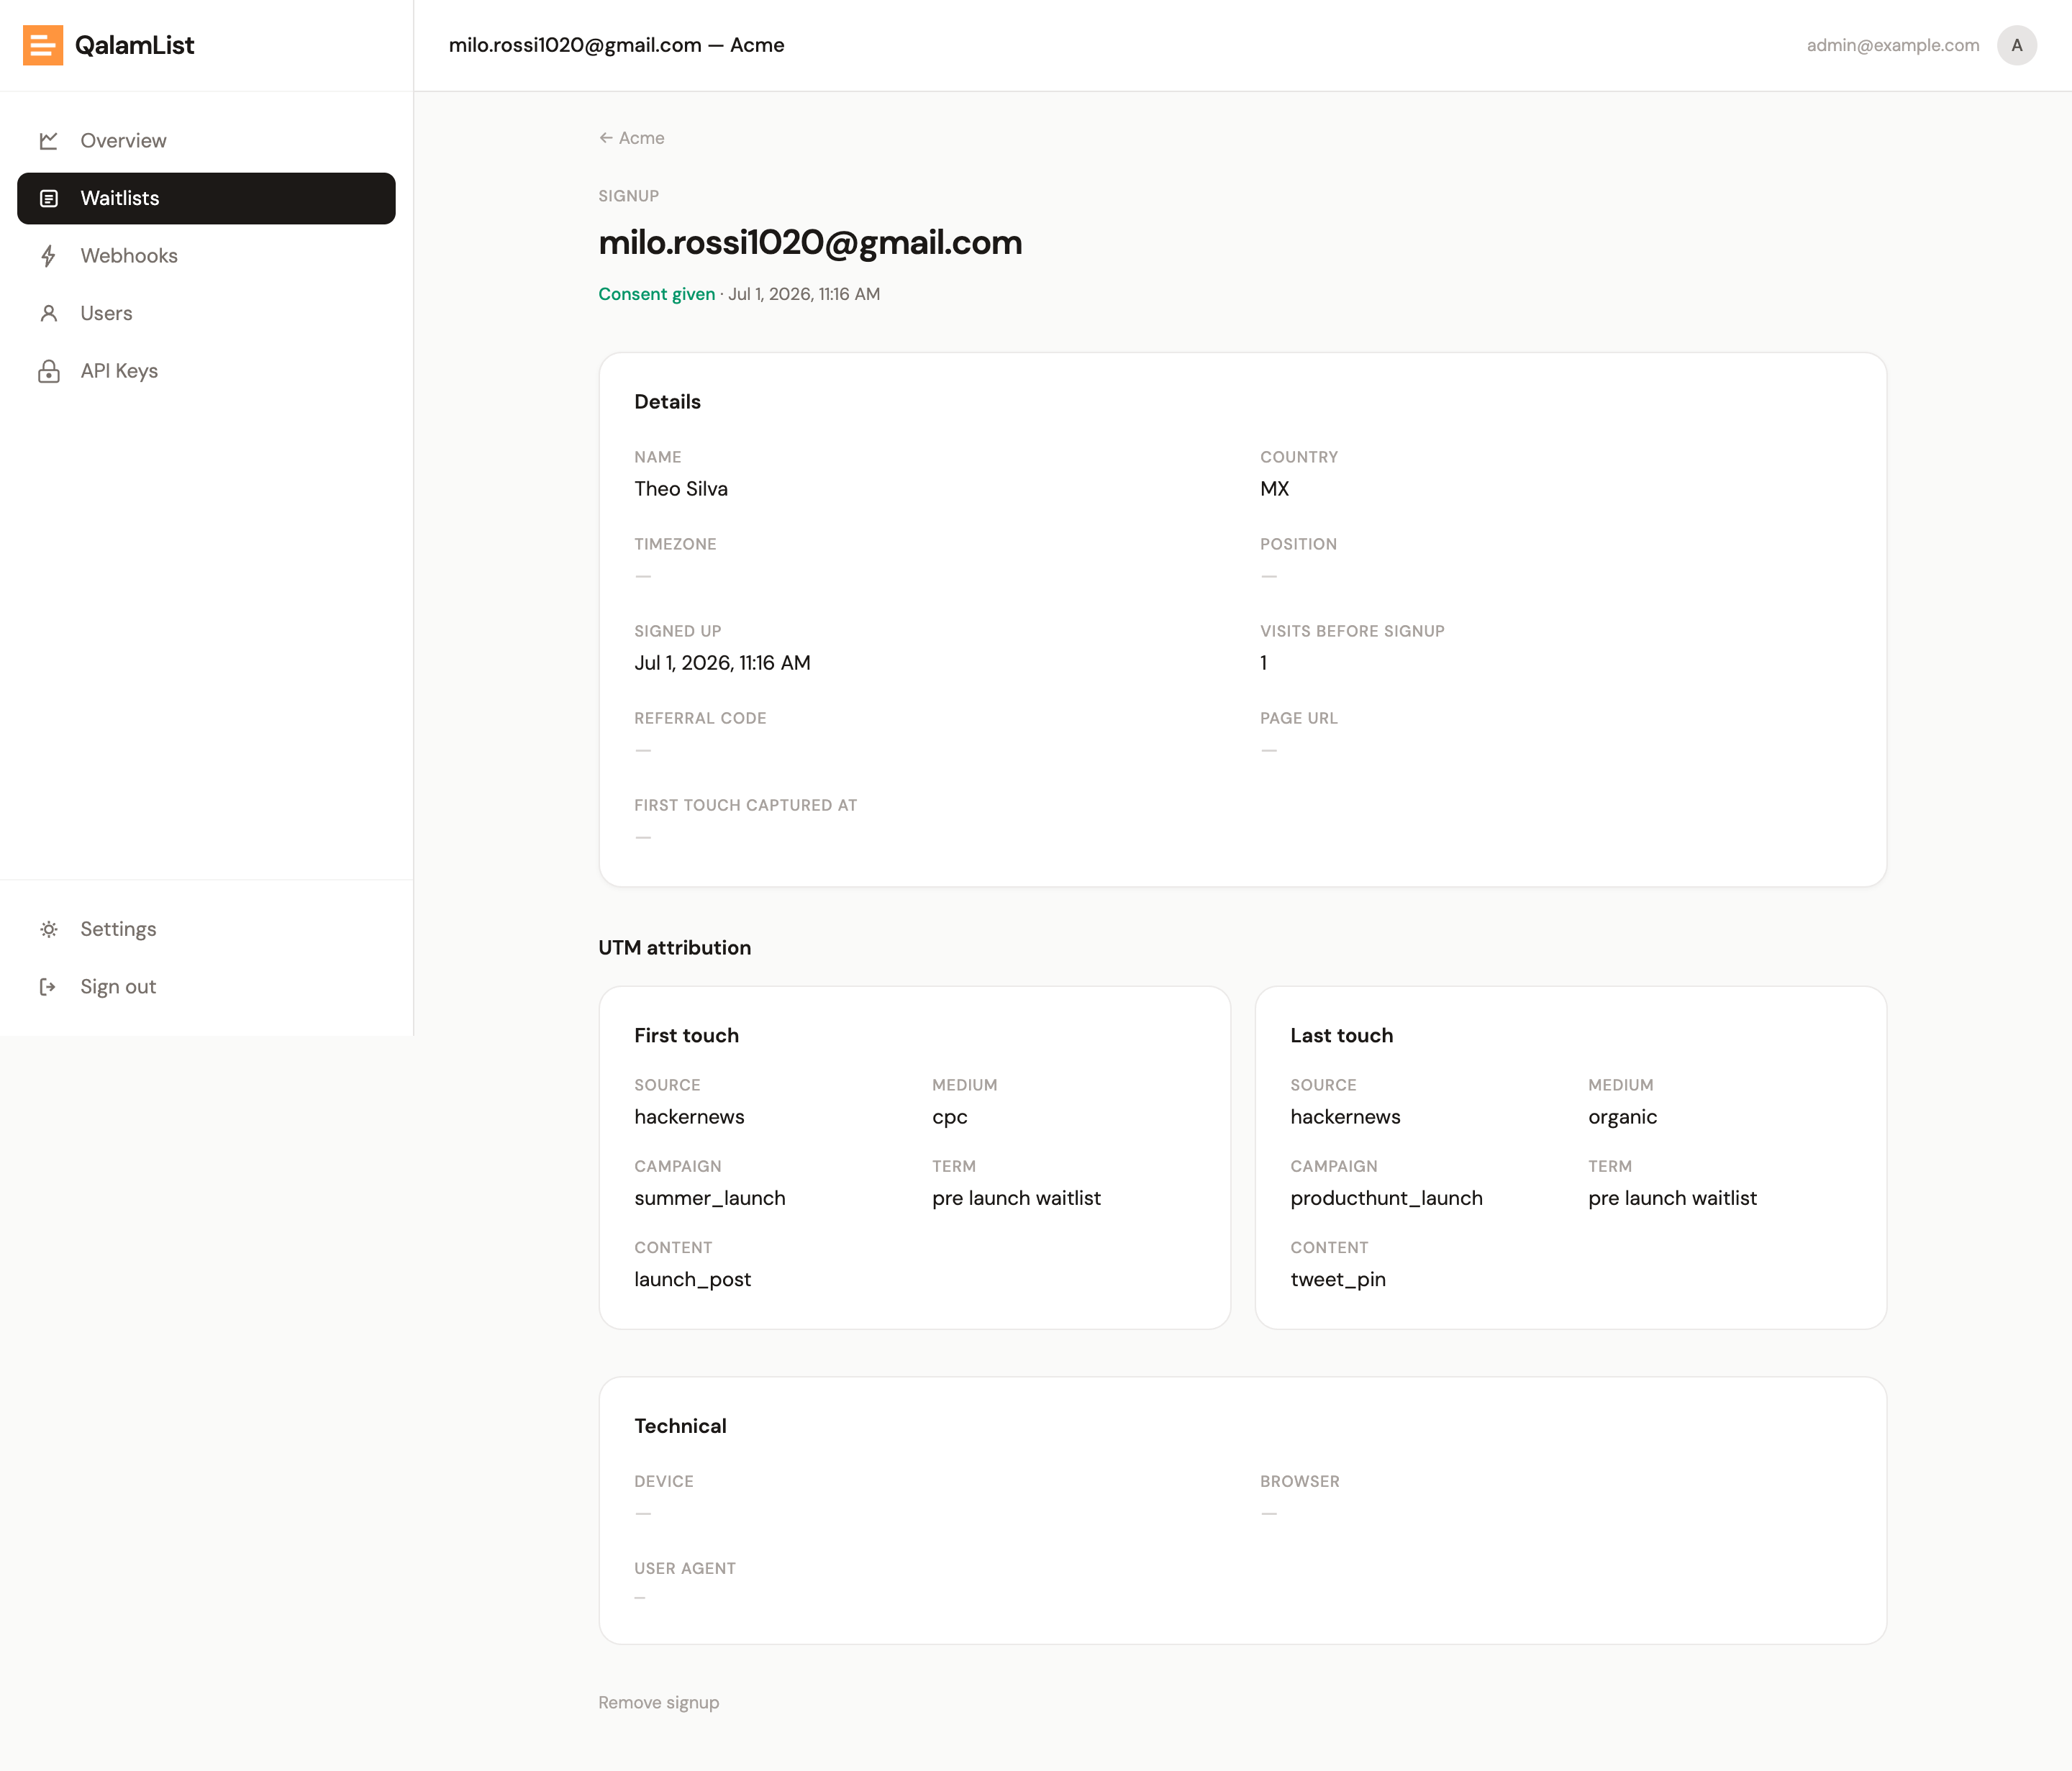Click the 'Technical' card heading
The height and width of the screenshot is (1771, 2072).
(680, 1426)
